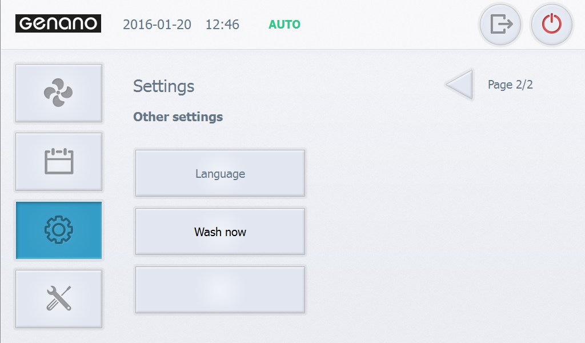Go to previous settings page arrow
This screenshot has height=343, width=585.
460,85
